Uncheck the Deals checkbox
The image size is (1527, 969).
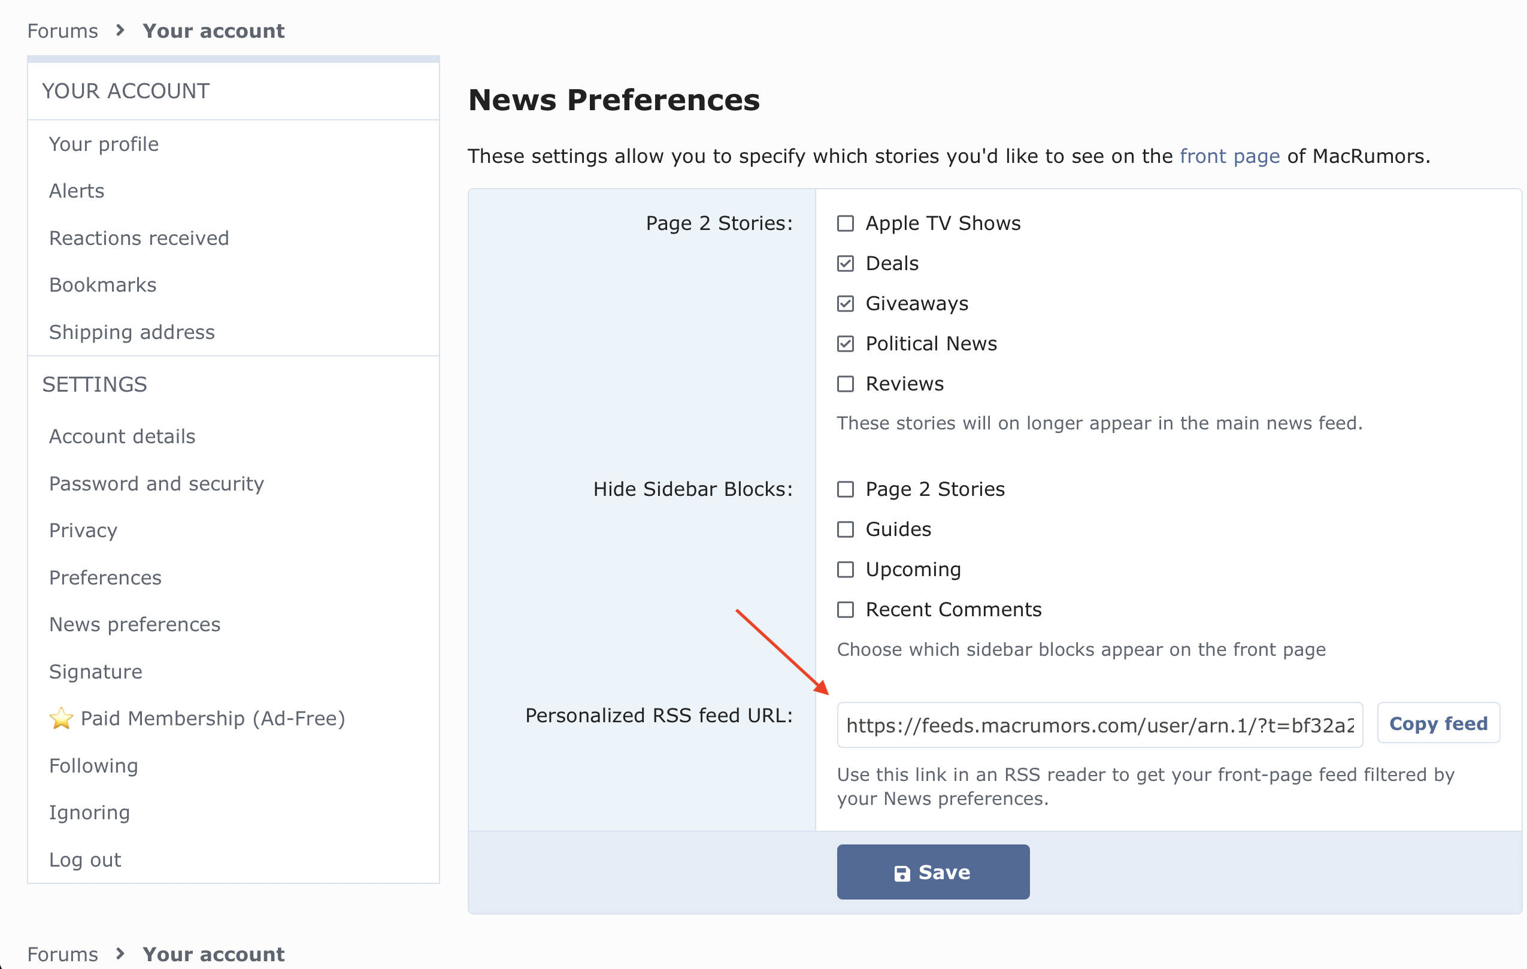click(846, 263)
